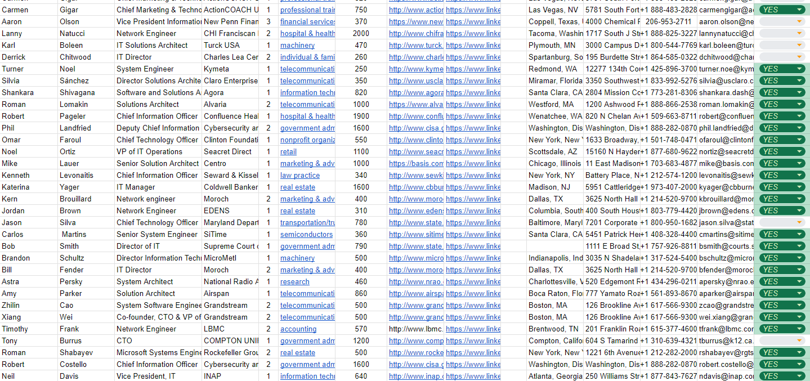Change the YES dropdown for Omar Faroul
Viewport: 810px width, 381px height.
tap(782, 140)
